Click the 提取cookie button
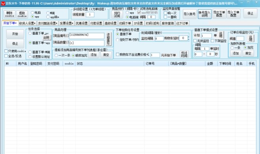Viewport: 260px width, 154px height. pos(22,14)
